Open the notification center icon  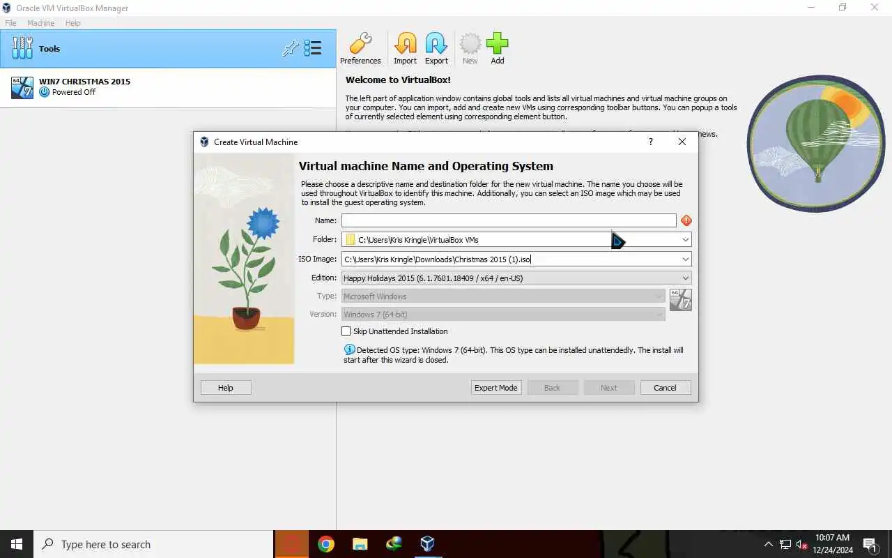click(870, 544)
